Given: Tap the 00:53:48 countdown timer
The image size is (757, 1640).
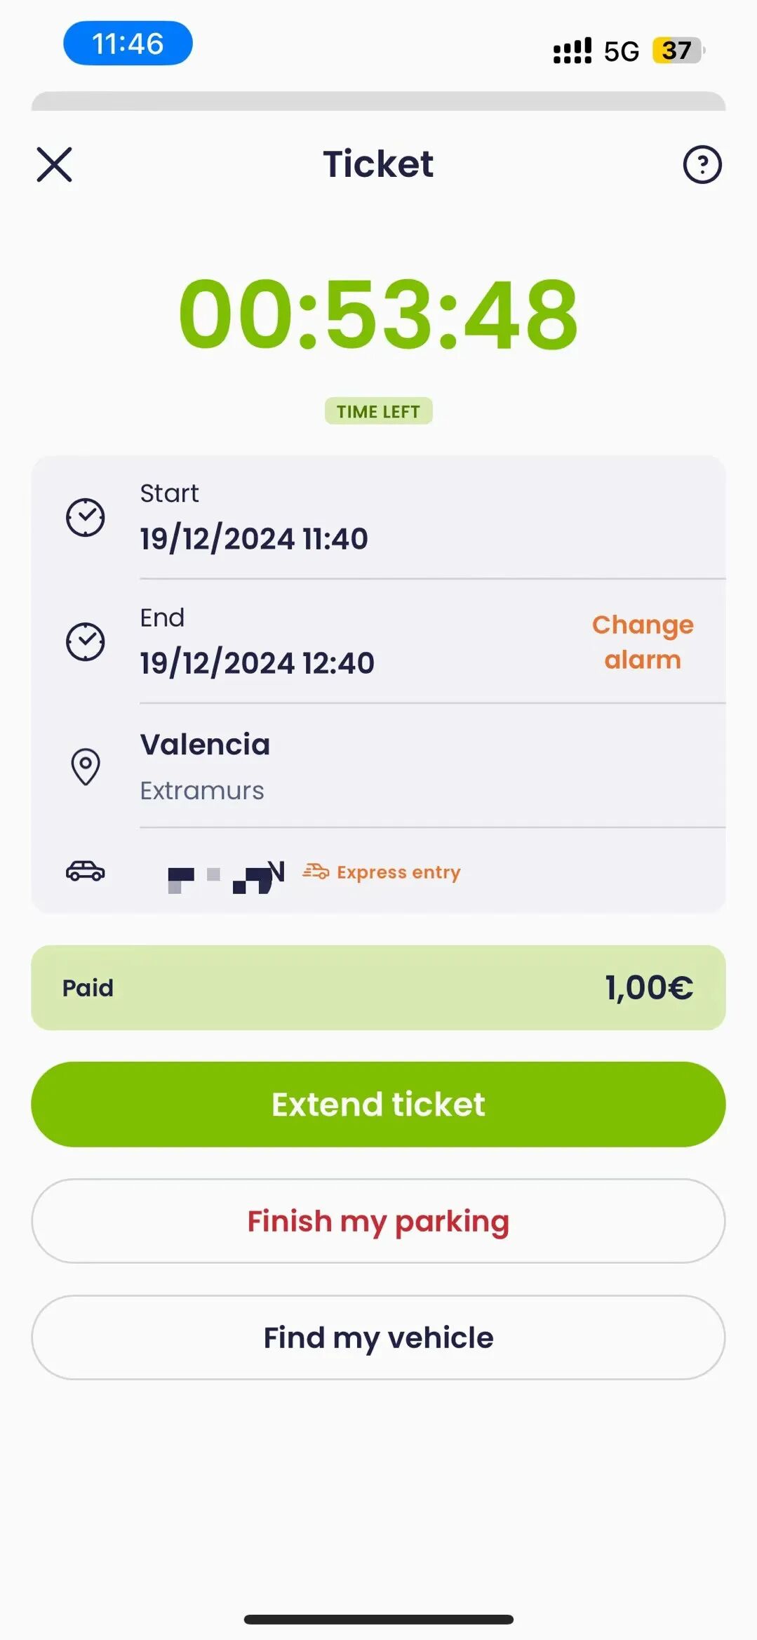Looking at the screenshot, I should pos(378,314).
